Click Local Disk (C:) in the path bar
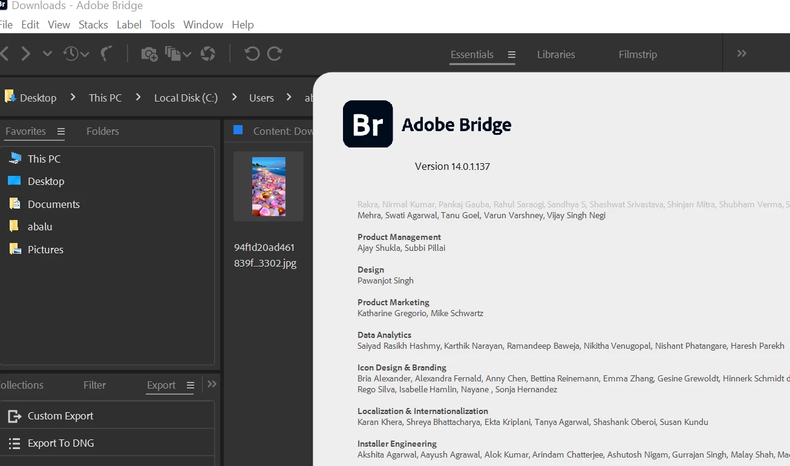The image size is (790, 466). (186, 97)
